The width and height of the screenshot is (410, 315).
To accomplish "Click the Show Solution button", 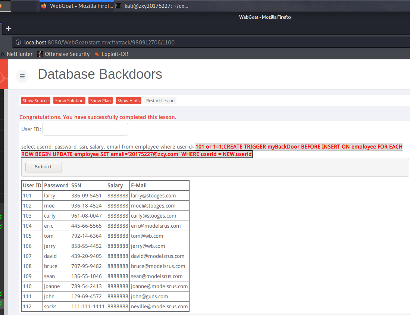I will coord(69,101).
